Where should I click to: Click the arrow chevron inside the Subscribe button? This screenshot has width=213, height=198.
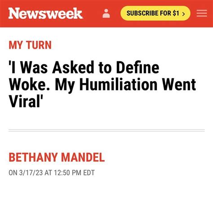(x=183, y=14)
